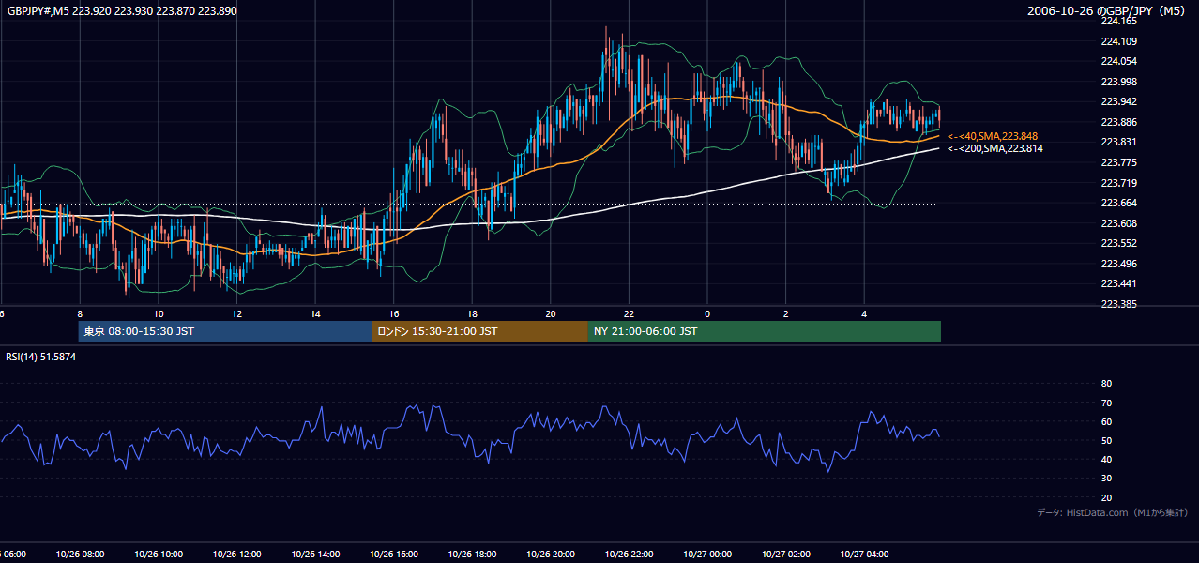The height and width of the screenshot is (563, 1199).
Task: Click price axis value 223.831
Action: click(1118, 142)
